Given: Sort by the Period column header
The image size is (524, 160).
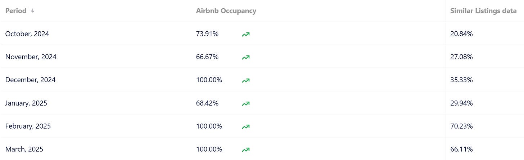Looking at the screenshot, I should pyautogui.click(x=16, y=11).
